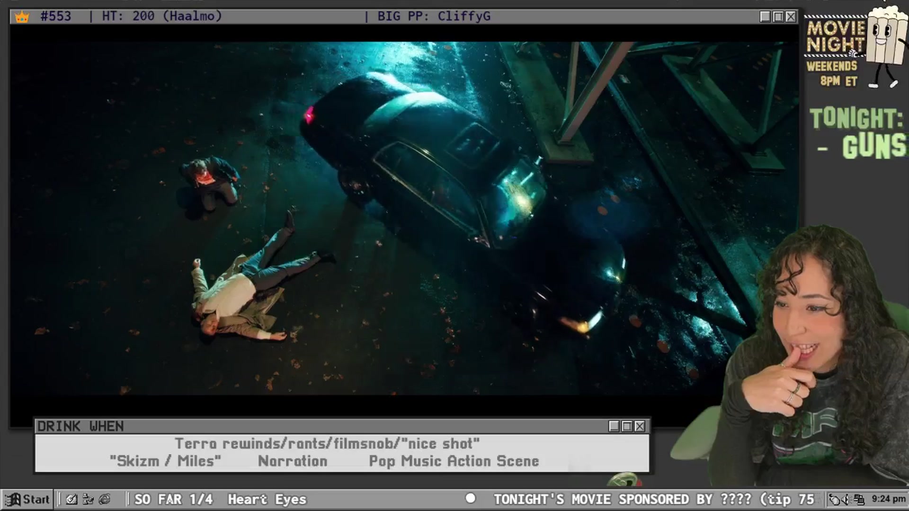
Task: Open the speaker volume tray icon
Action: click(847, 499)
